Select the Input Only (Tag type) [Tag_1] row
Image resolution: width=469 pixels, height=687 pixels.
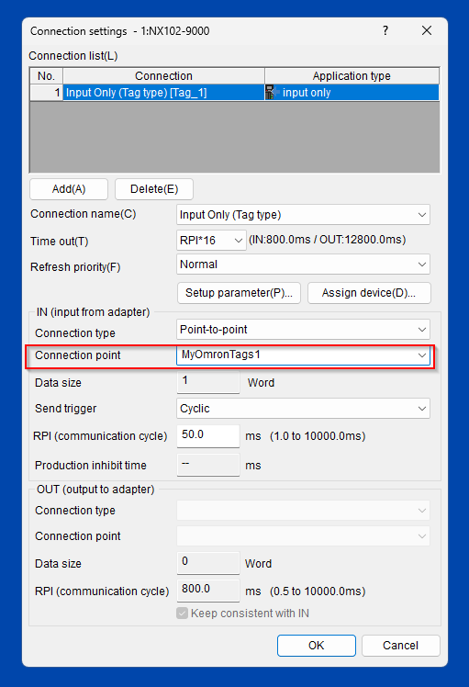(235, 93)
